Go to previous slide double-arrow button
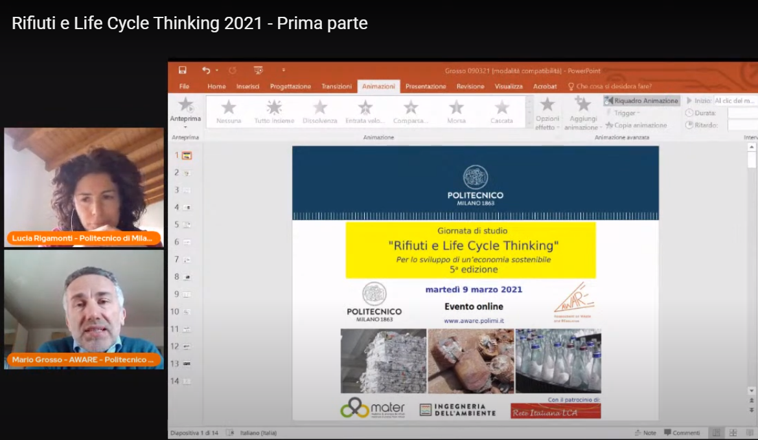 [752, 401]
